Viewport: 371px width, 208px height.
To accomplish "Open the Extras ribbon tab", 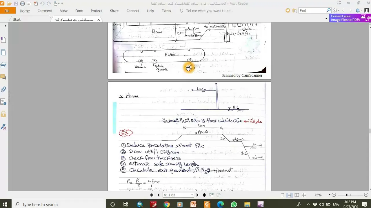I will pyautogui.click(x=166, y=11).
